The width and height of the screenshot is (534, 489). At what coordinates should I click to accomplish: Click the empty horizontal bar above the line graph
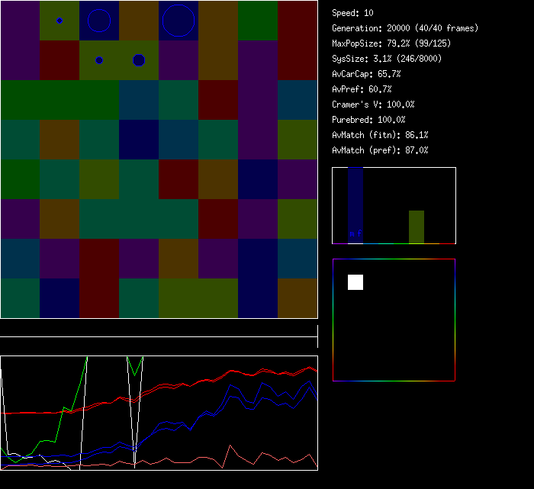(x=159, y=329)
